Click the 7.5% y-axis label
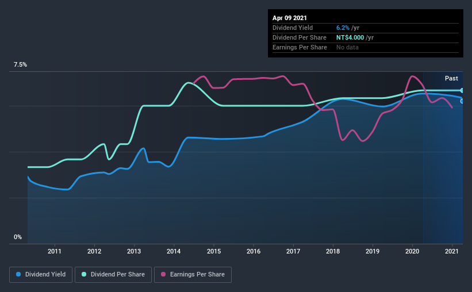This screenshot has width=472, height=292. 20,65
